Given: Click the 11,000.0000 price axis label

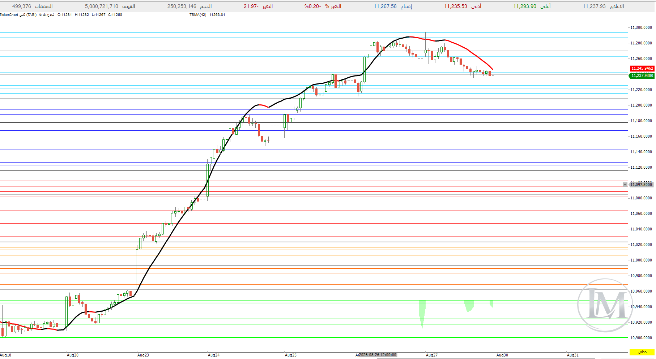Looking at the screenshot, I should (641, 260).
